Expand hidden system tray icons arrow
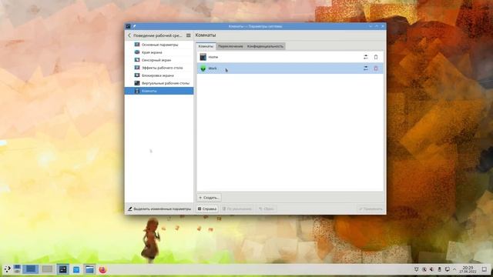The image size is (493, 277). [454, 269]
